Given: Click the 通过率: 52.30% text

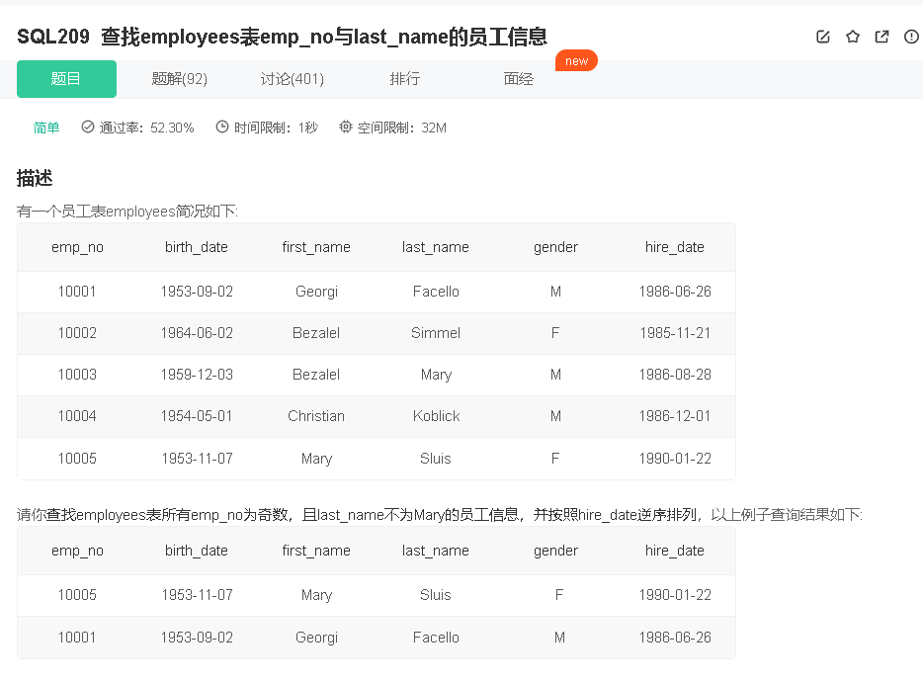Looking at the screenshot, I should [x=146, y=128].
